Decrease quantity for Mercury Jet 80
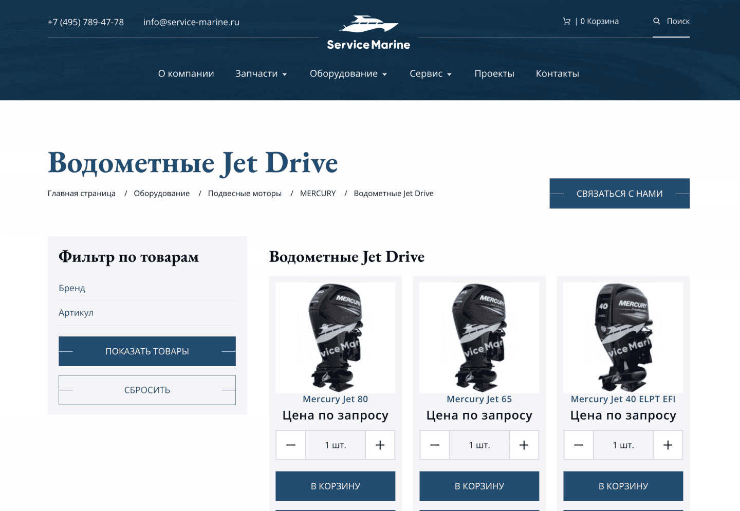Viewport: 740px width, 511px height. 291,445
